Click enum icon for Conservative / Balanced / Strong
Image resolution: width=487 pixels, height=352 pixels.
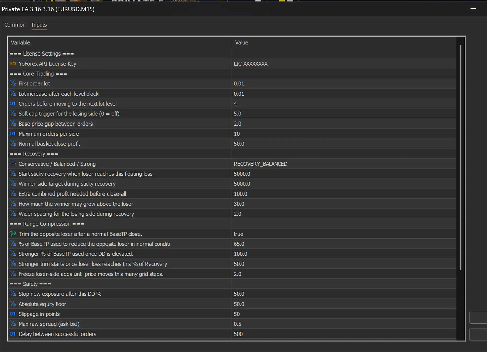tap(13, 164)
